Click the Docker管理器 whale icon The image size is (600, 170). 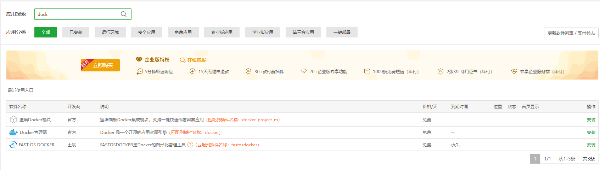[13, 132]
